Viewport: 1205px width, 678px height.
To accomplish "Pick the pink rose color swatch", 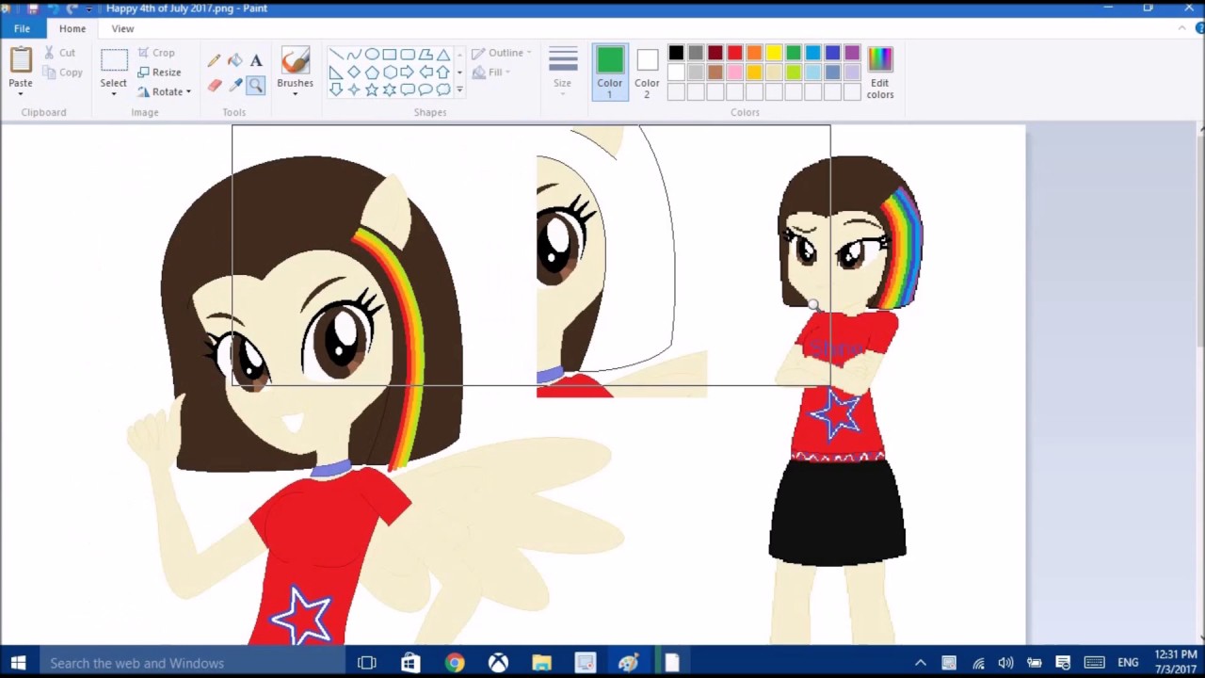I will tap(734, 73).
